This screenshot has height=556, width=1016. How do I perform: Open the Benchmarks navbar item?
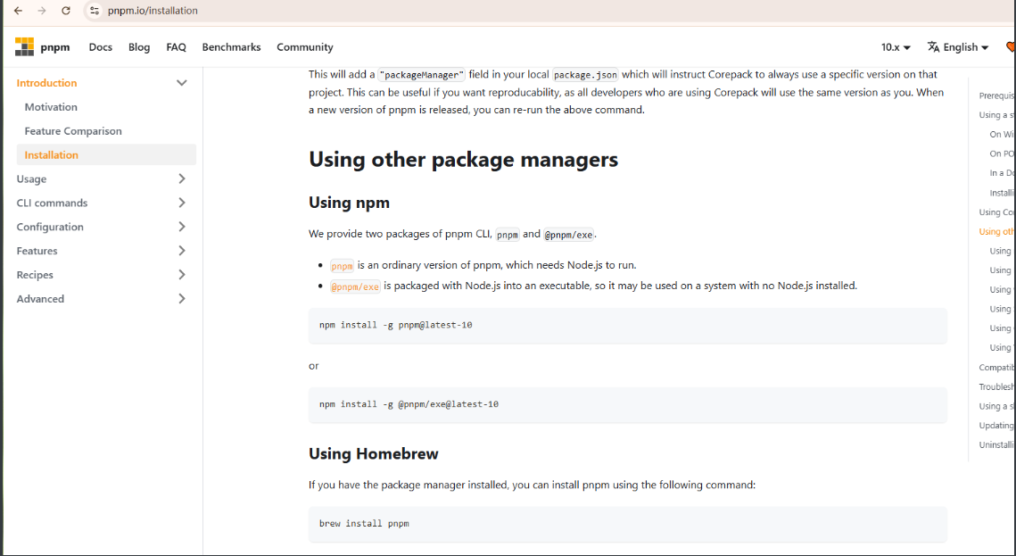pos(231,46)
